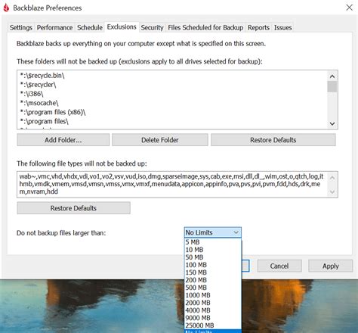Click folder list scroll down arrow
Screen dimensions: 358x333
pyautogui.click(x=332, y=123)
